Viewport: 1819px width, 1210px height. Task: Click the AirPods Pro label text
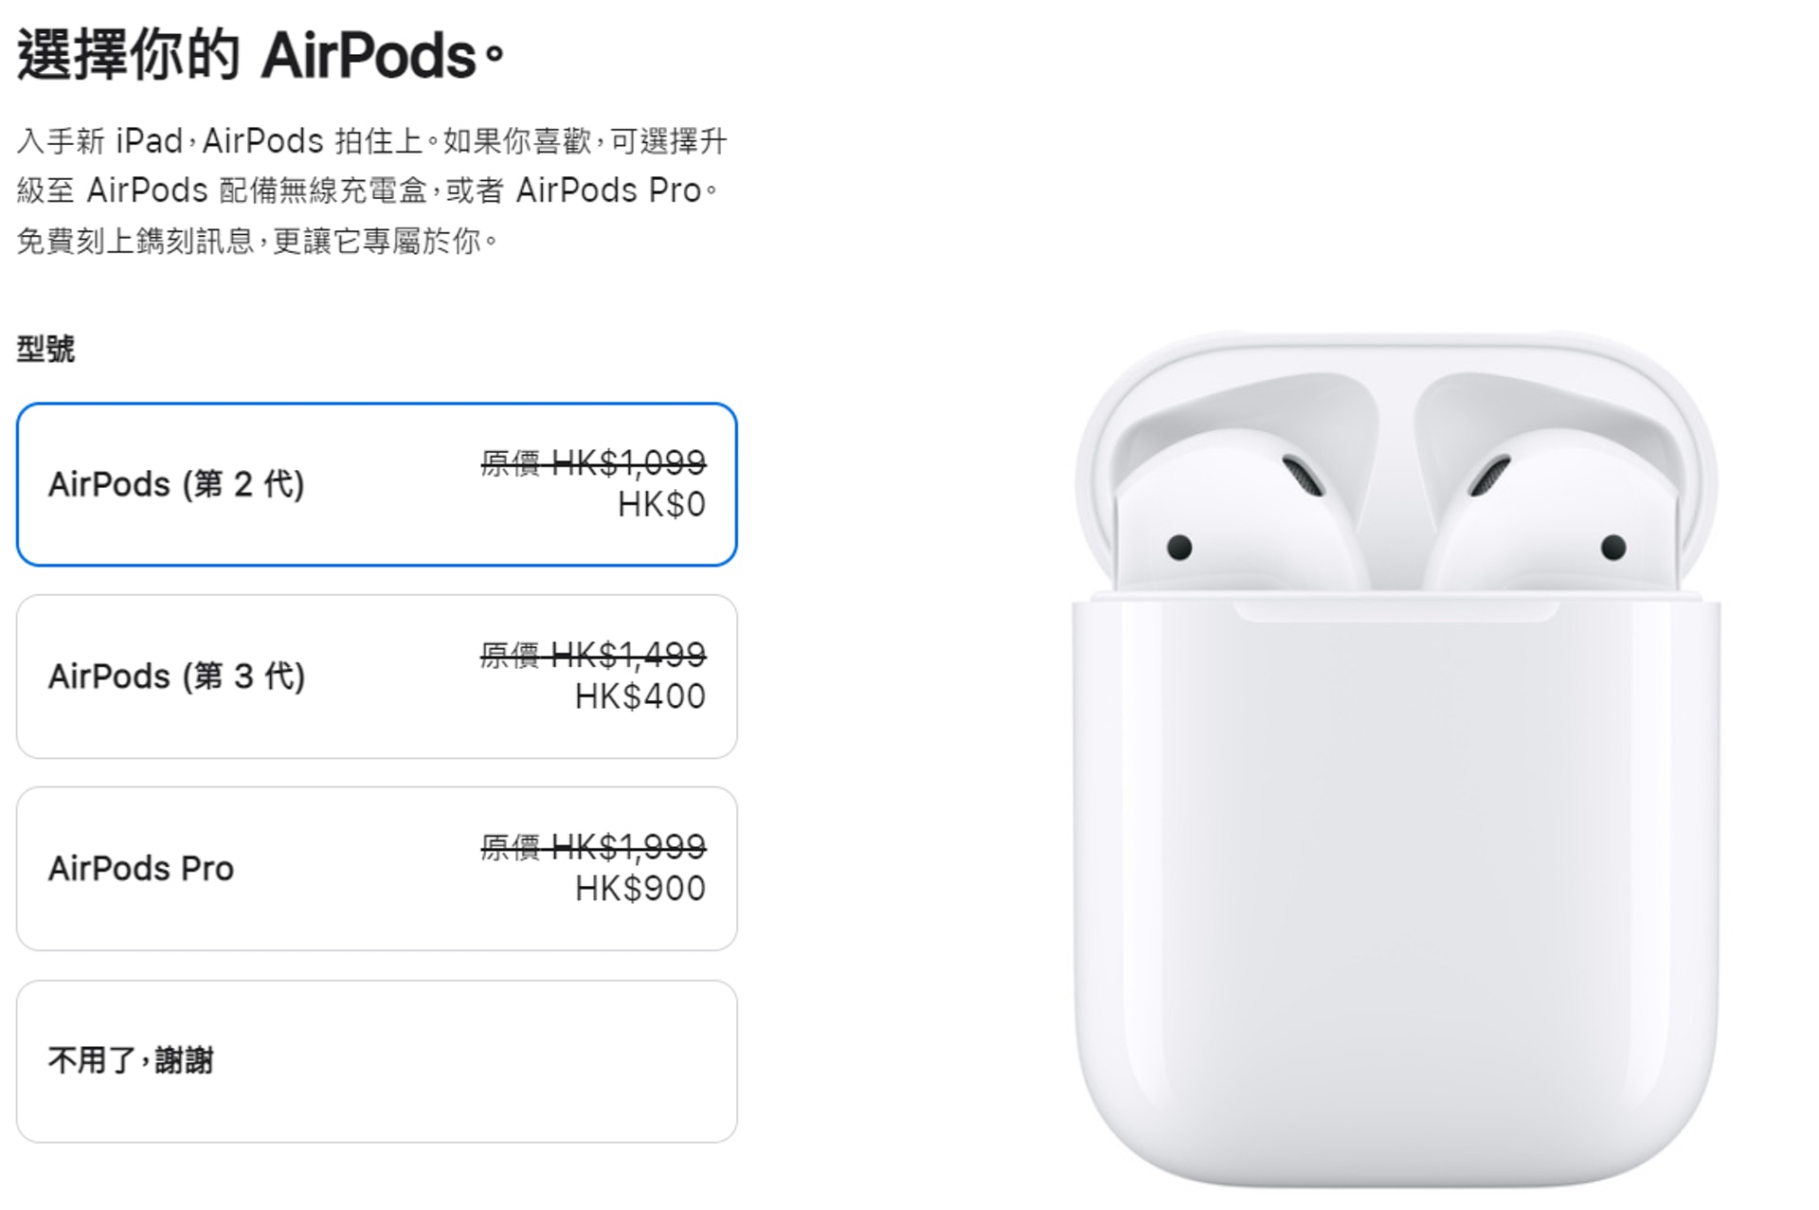tap(141, 869)
